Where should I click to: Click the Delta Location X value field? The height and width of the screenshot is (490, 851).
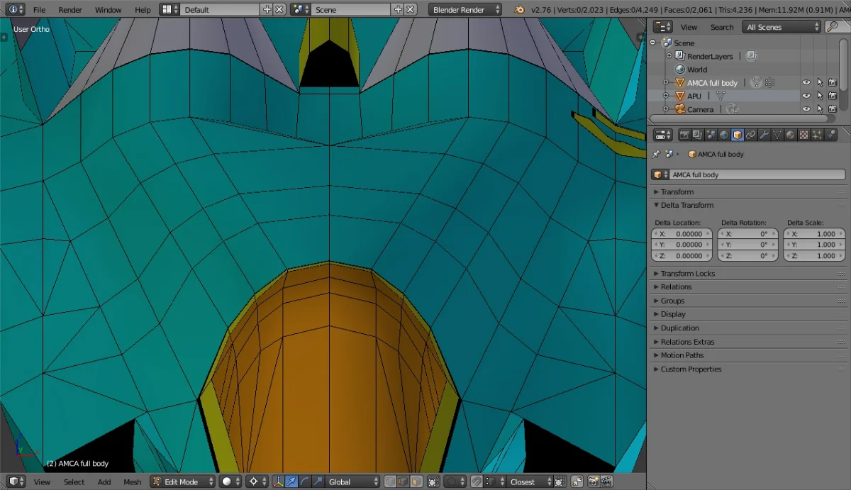(682, 233)
